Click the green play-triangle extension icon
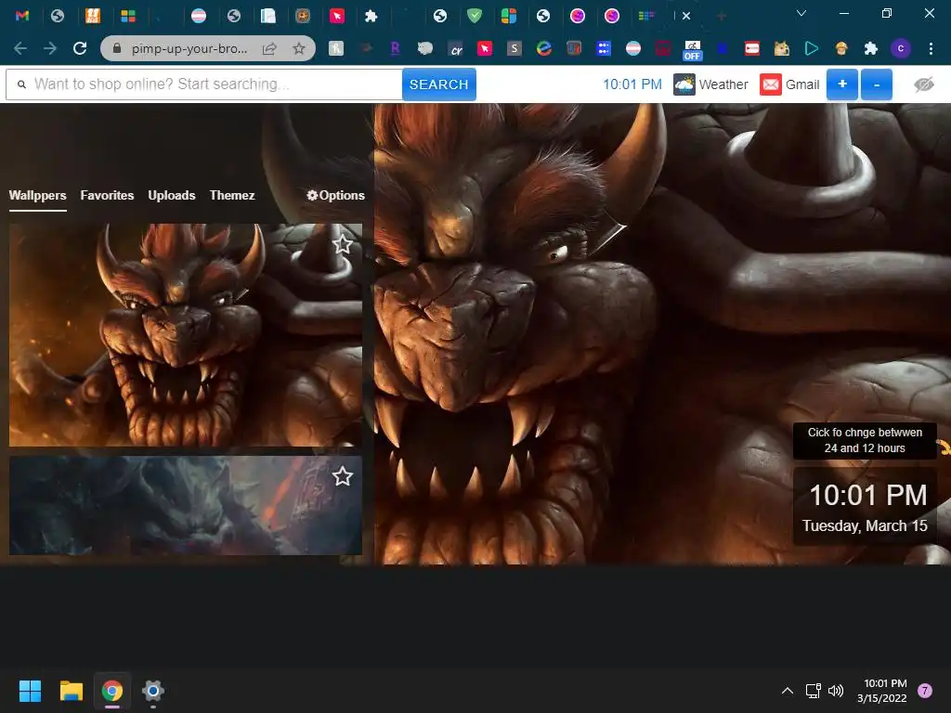Screen dimensions: 951x713 pyautogui.click(x=812, y=48)
